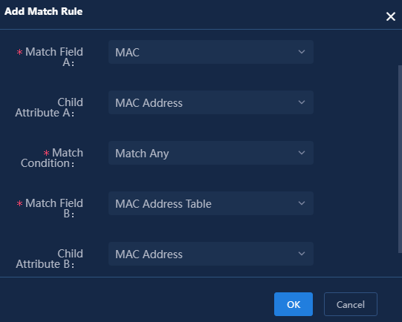Screen dimensions: 402x322
Task: Click the chevron arrow in Match Field B
Action: click(x=302, y=203)
